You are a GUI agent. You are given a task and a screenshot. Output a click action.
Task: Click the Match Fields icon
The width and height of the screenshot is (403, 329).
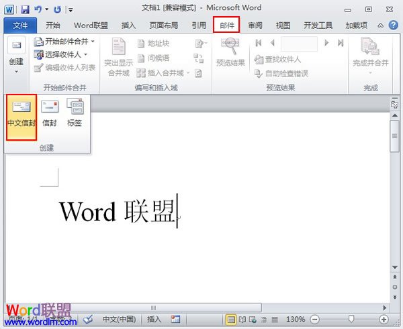click(x=199, y=58)
